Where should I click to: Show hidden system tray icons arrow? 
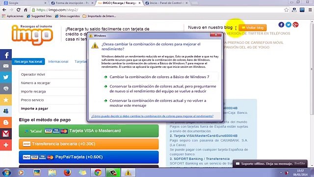[x=281, y=173]
